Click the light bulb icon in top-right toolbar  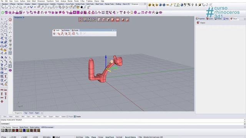coord(193,5)
